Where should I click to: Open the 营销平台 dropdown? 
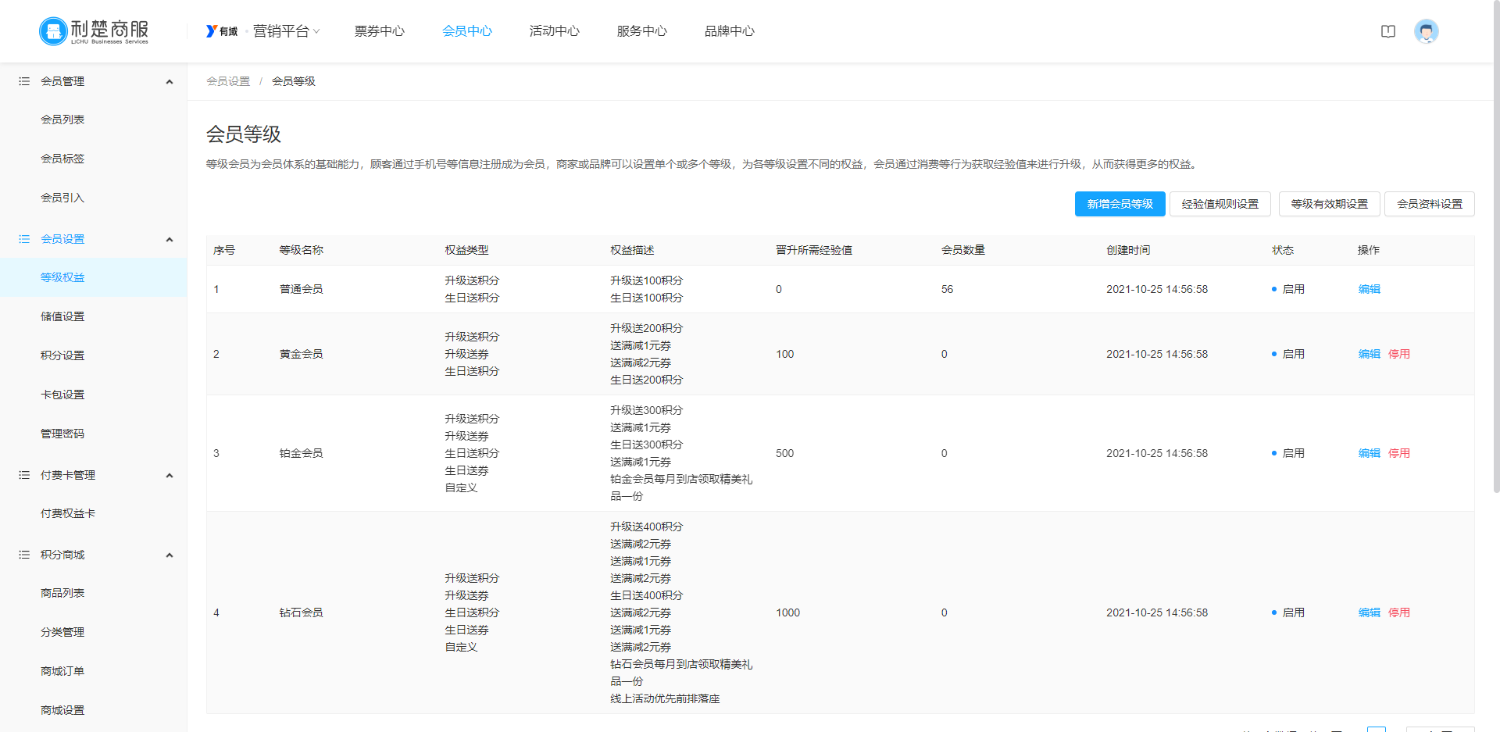286,31
